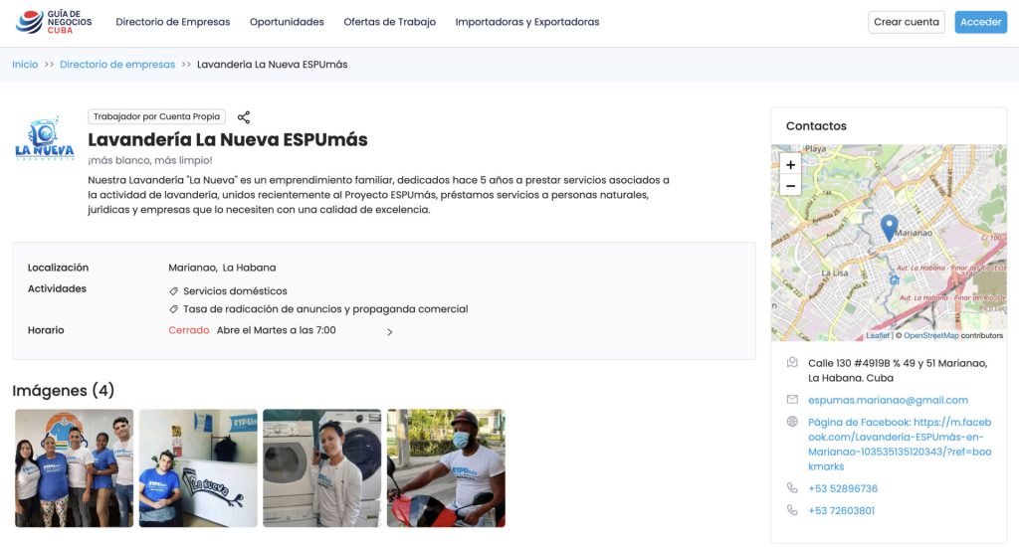
Task: Click the blue location pin on map
Action: (889, 227)
